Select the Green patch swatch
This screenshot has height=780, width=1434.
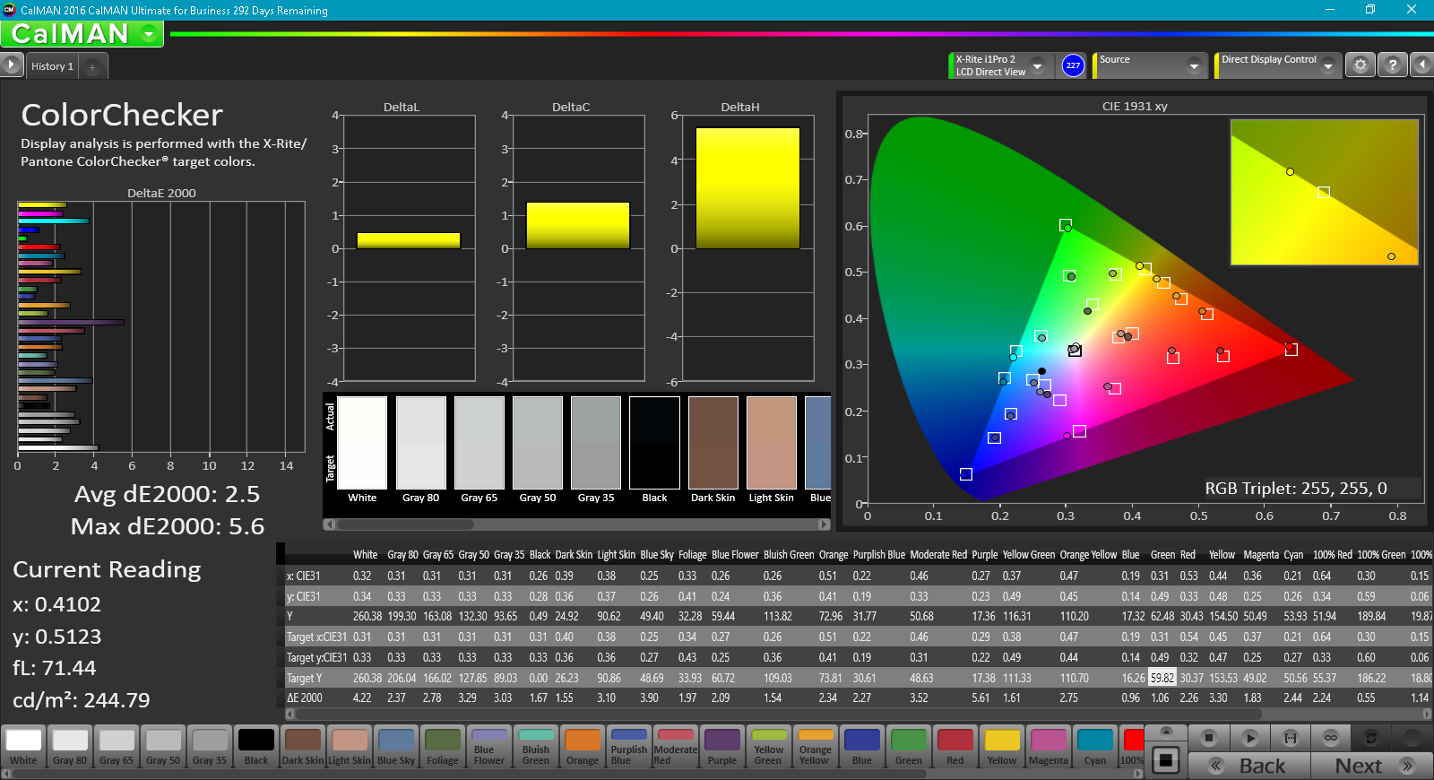[909, 747]
